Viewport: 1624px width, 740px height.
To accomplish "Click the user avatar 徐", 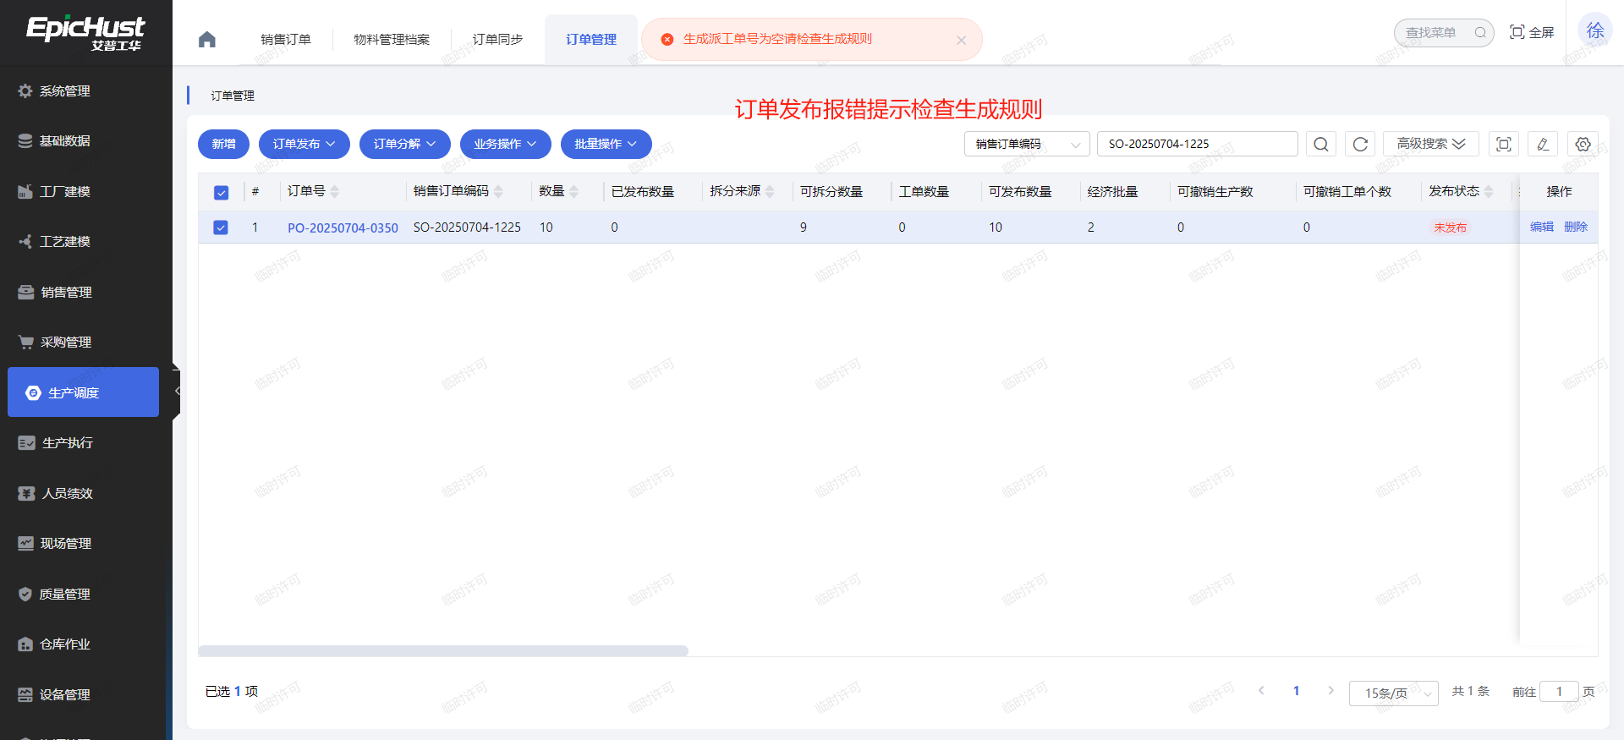I will (x=1594, y=31).
